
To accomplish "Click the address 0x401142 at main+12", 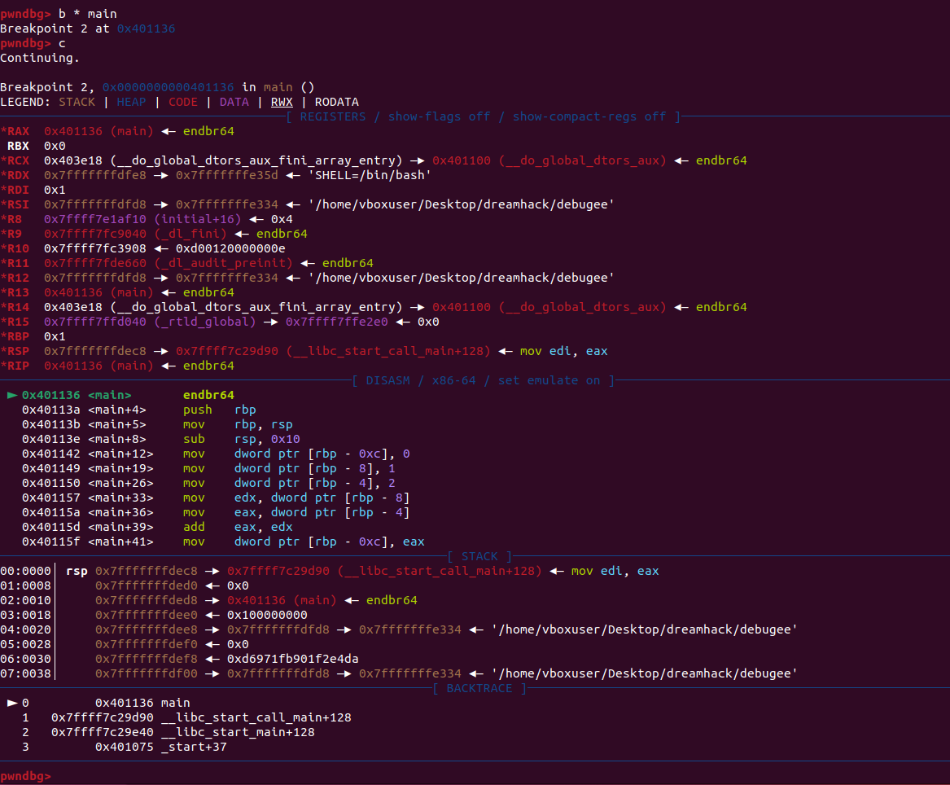I will (x=51, y=454).
